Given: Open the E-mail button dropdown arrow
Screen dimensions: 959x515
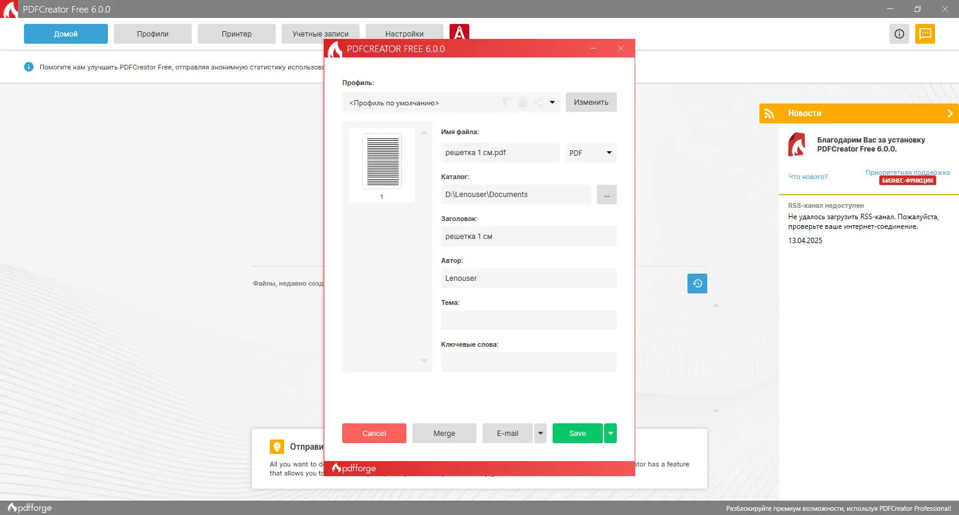Looking at the screenshot, I should [540, 433].
